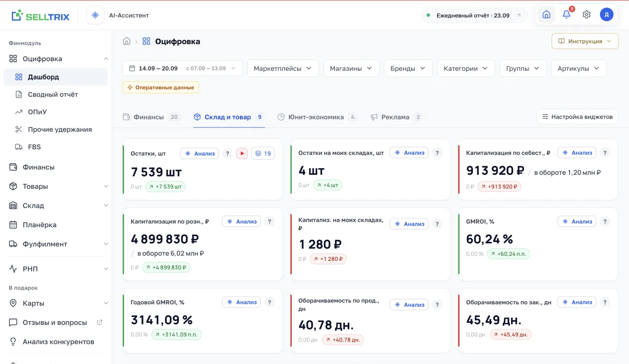Open the Бренды filter dropdown
Image resolution: width=629 pixels, height=364 pixels.
408,68
